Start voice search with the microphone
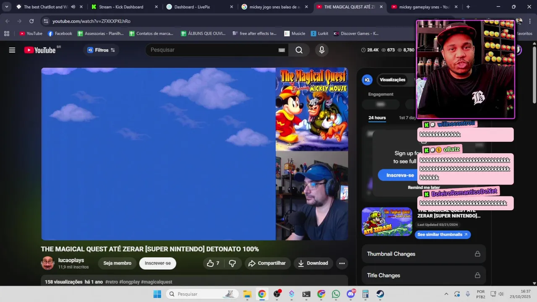 point(322,50)
